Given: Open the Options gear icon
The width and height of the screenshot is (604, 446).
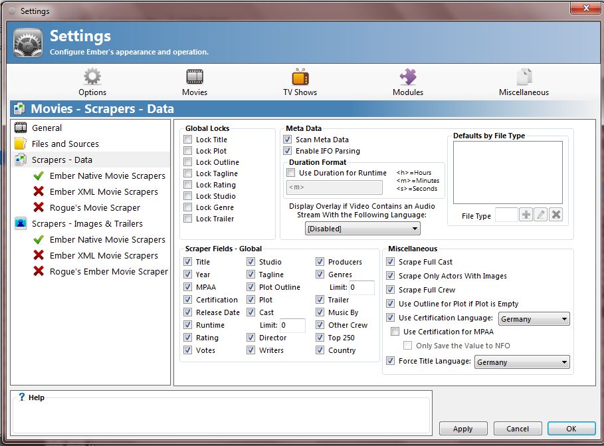Looking at the screenshot, I should [x=92, y=76].
